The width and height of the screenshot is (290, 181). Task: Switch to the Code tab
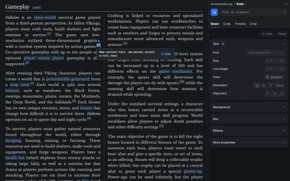pos(227,24)
